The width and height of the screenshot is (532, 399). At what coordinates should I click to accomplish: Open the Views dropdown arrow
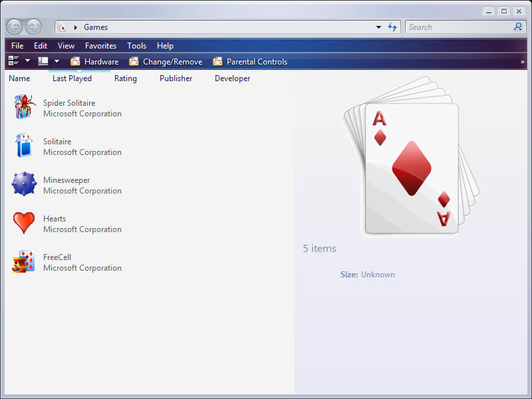(28, 61)
